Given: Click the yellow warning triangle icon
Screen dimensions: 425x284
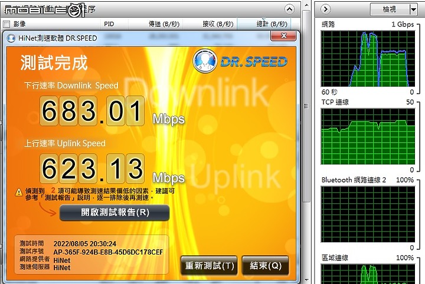Looking at the screenshot, I should click(x=19, y=192).
